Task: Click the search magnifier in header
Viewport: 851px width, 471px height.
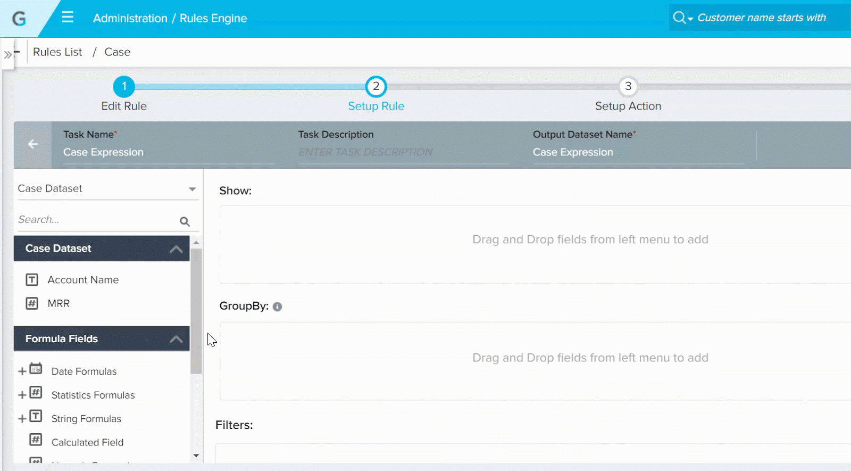Action: [679, 18]
